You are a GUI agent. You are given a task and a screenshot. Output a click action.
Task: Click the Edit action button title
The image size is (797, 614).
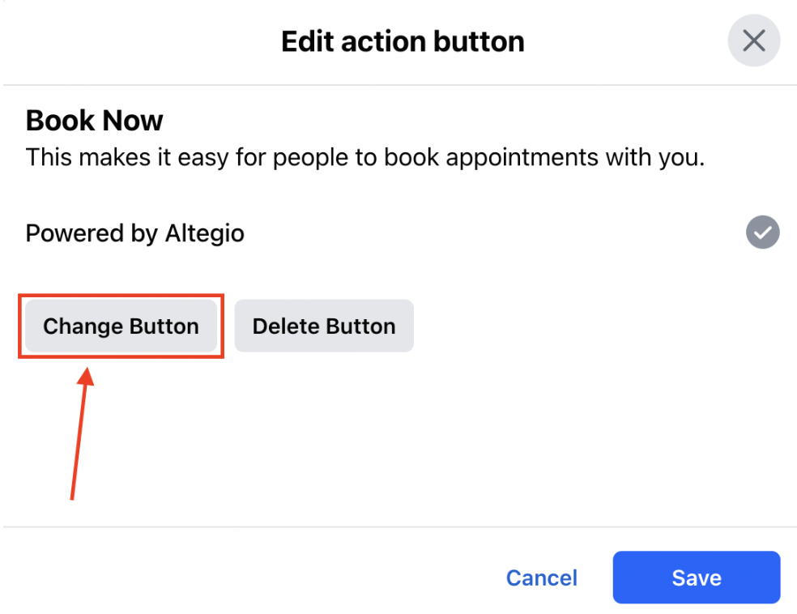point(403,41)
